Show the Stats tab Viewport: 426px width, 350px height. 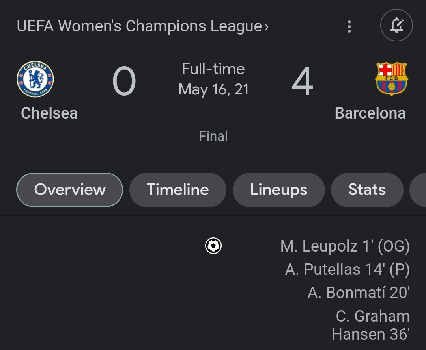point(367,190)
